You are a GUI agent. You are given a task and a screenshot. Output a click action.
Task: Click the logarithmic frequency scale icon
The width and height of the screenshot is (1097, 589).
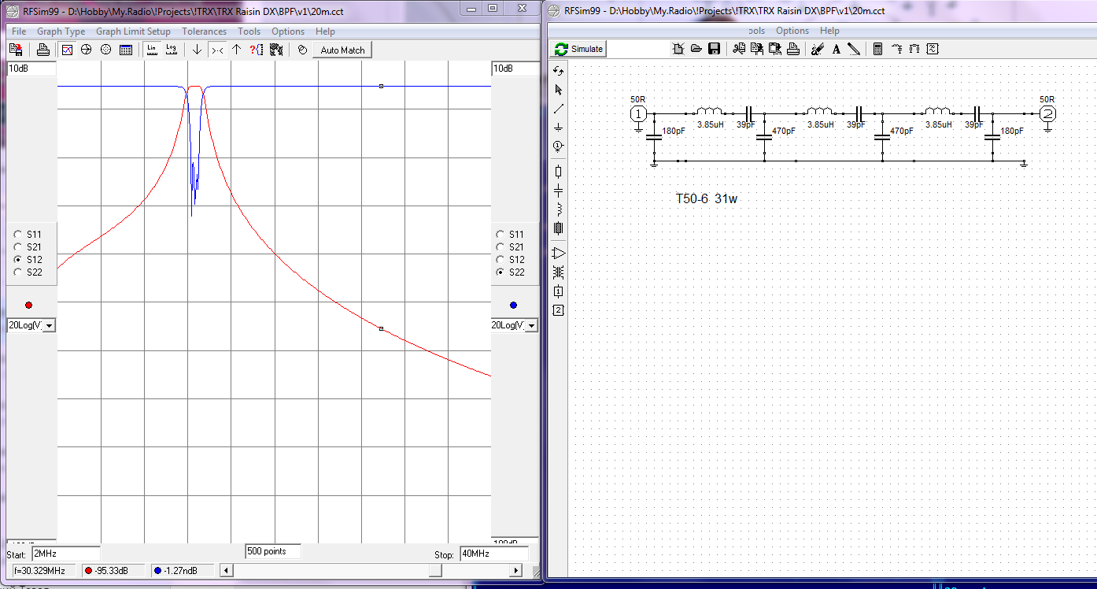coord(171,50)
